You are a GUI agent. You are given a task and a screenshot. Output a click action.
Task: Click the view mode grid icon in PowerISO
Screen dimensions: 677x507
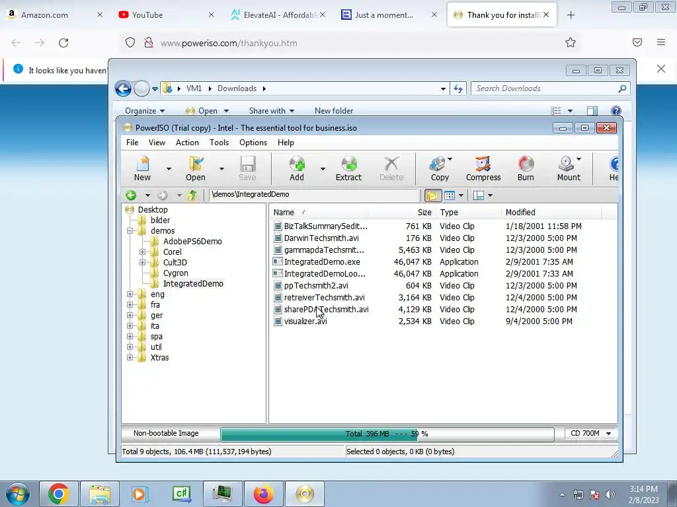[450, 195]
